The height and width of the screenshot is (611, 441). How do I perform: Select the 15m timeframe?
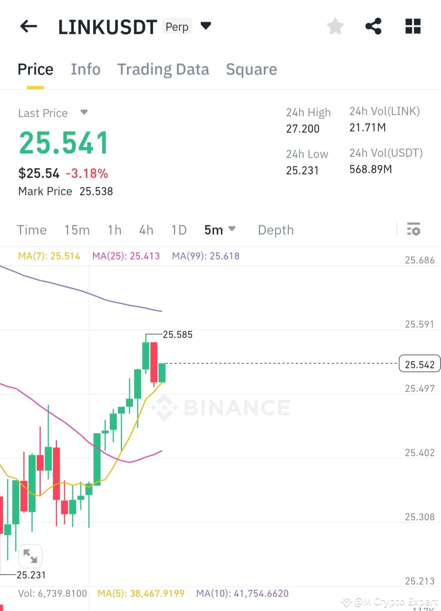(77, 230)
